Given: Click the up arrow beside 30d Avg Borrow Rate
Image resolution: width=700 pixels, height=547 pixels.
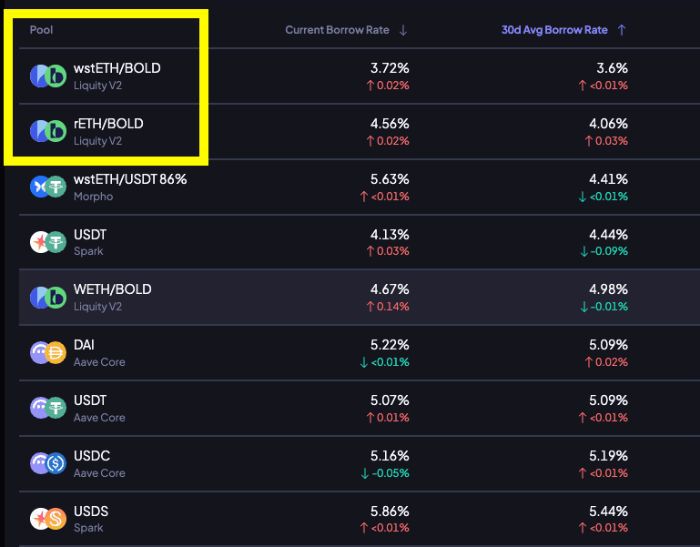Looking at the screenshot, I should pyautogui.click(x=622, y=30).
